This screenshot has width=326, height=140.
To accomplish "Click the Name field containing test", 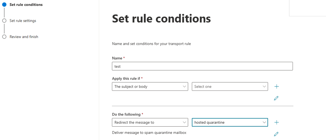I will pos(202,66).
